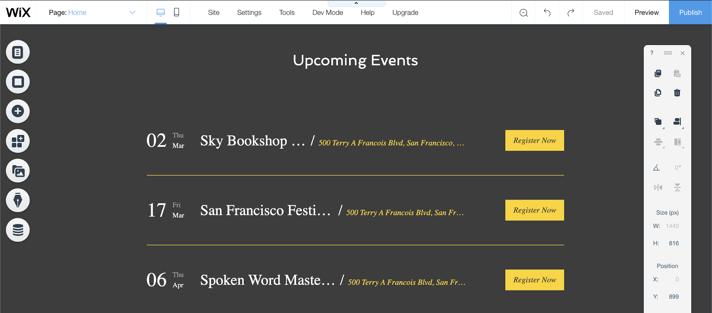Click the Duplicate icon in toolbar

[658, 93]
